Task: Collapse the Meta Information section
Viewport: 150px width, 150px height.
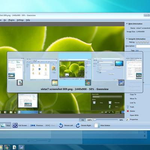Action: pyautogui.click(x=127, y=24)
